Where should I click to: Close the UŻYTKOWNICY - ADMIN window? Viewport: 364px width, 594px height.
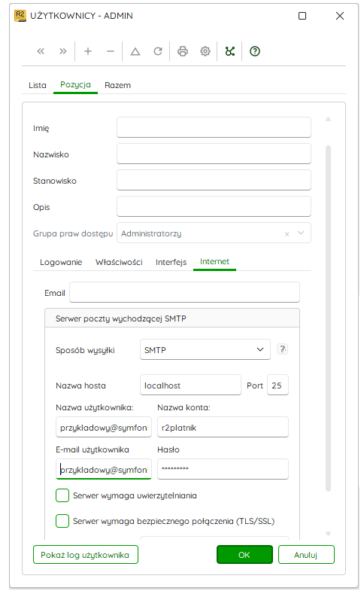click(x=340, y=16)
